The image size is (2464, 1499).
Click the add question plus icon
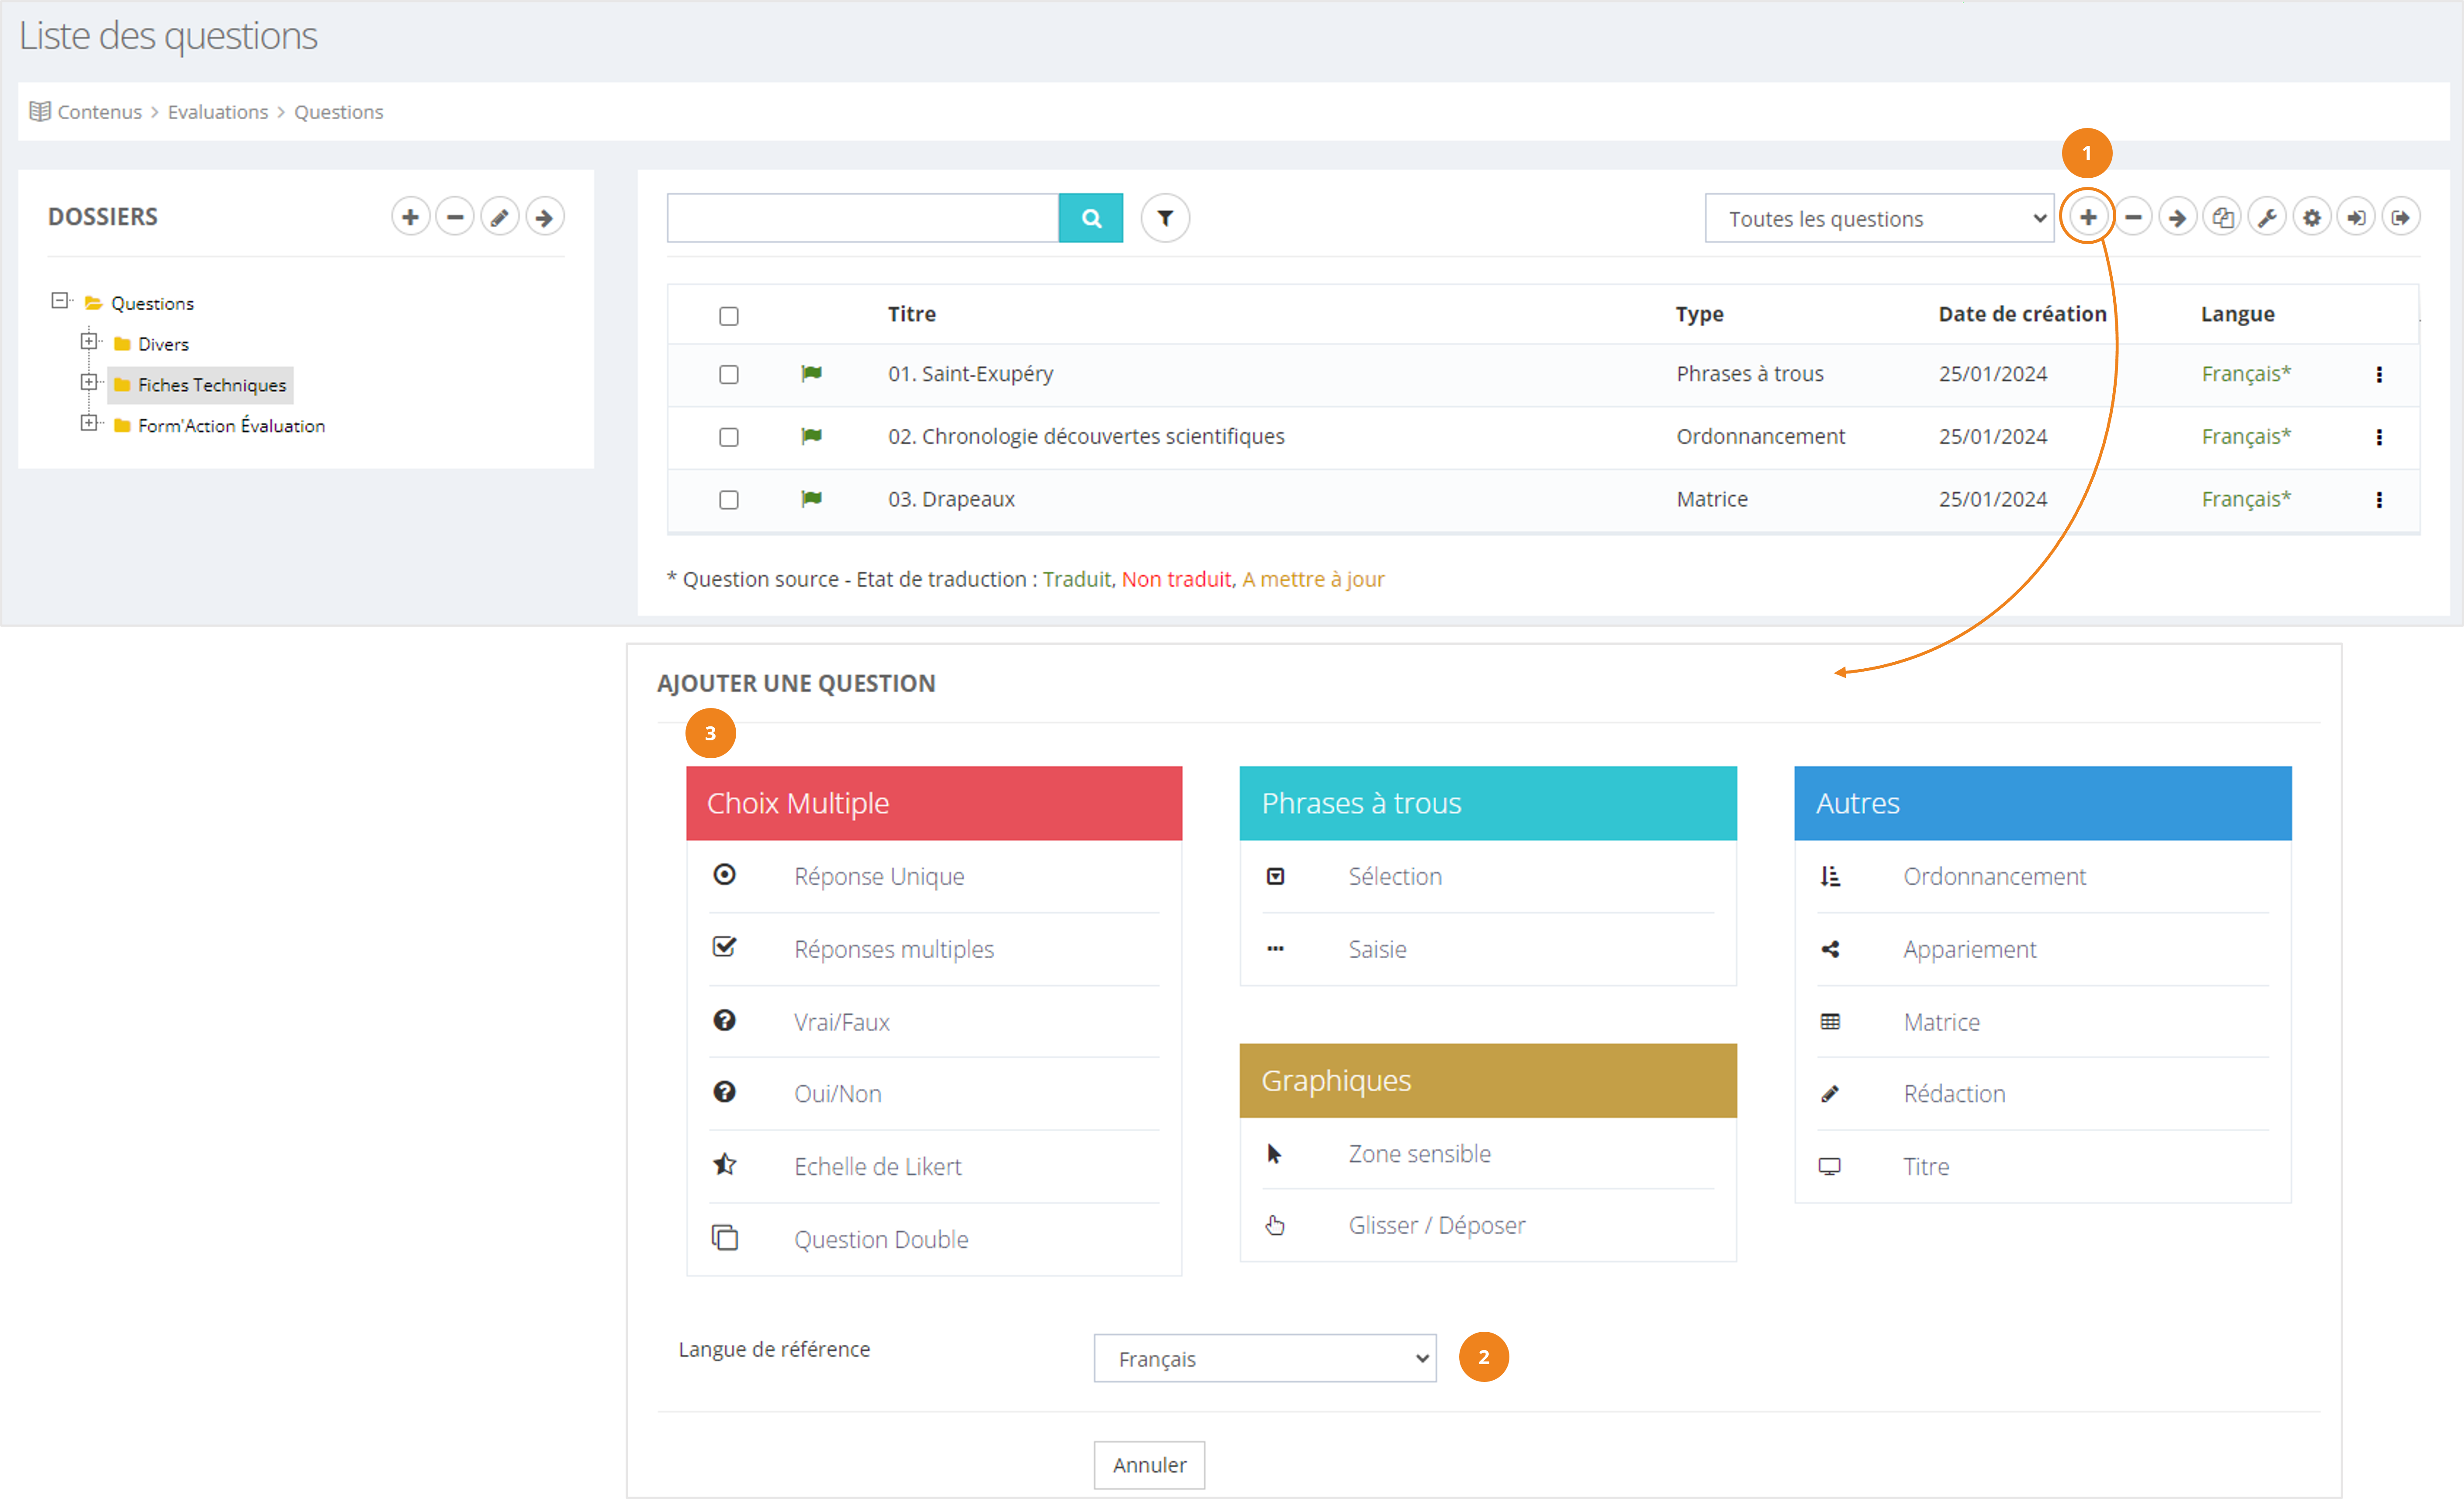(x=2088, y=217)
